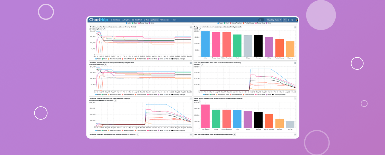Screen dimensions: 385x155
Task: Click the help question mark icon
Action: point(292,20)
